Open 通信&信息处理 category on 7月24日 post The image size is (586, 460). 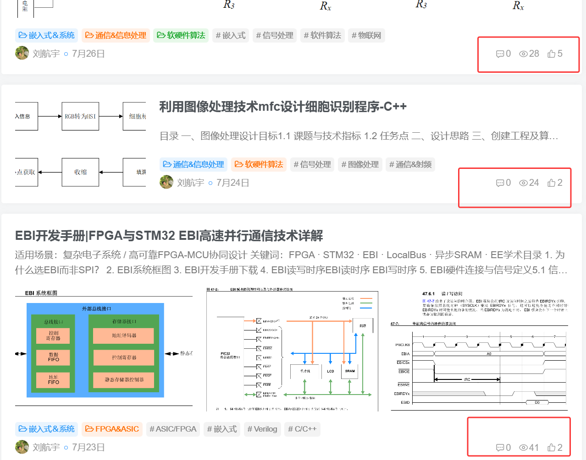coord(193,164)
